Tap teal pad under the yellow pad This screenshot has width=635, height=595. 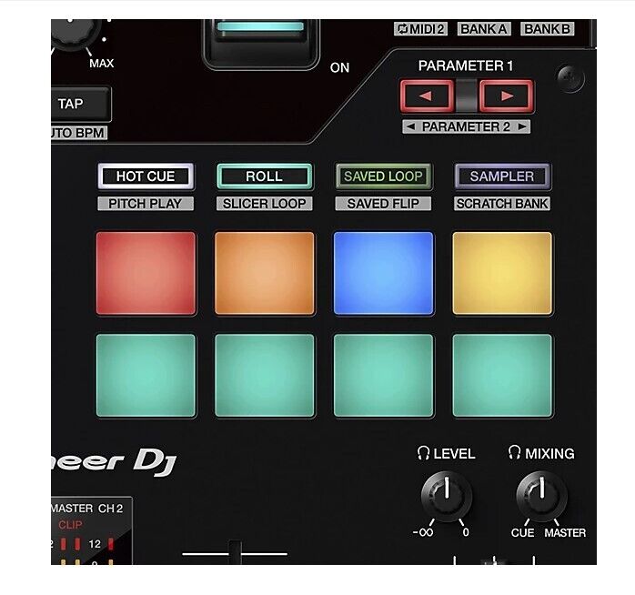tap(502, 376)
